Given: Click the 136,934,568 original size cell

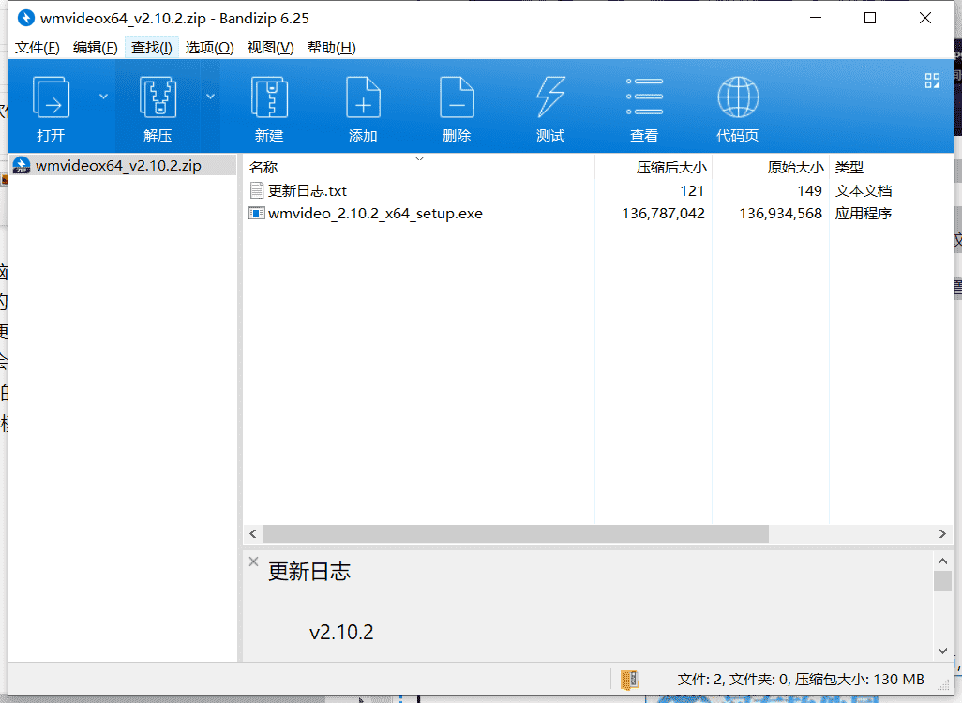Looking at the screenshot, I should tap(780, 214).
